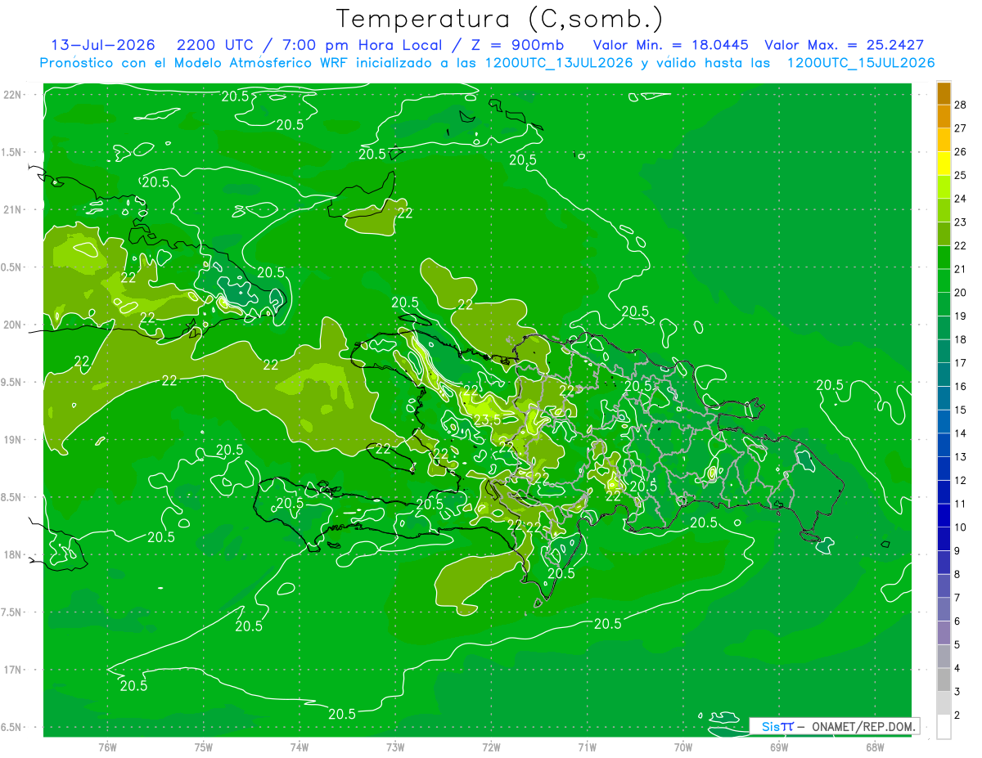This screenshot has width=982, height=758.
Task: Click the "19N" latitude axis label
Action: (x=14, y=440)
